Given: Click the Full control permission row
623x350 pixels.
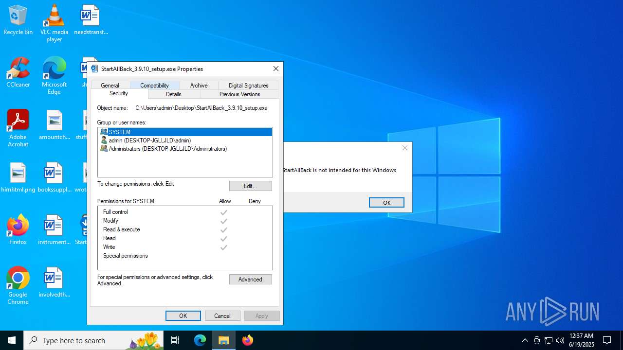Looking at the screenshot, I should pyautogui.click(x=185, y=212).
